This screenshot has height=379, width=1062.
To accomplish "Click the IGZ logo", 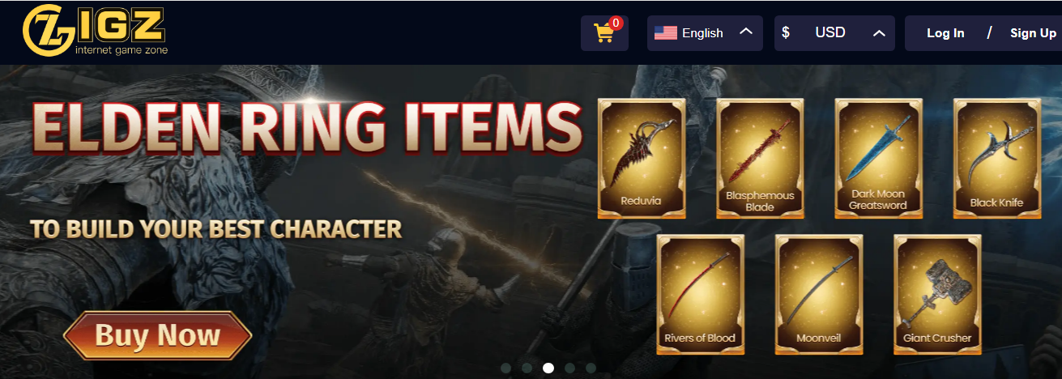I will click(95, 32).
